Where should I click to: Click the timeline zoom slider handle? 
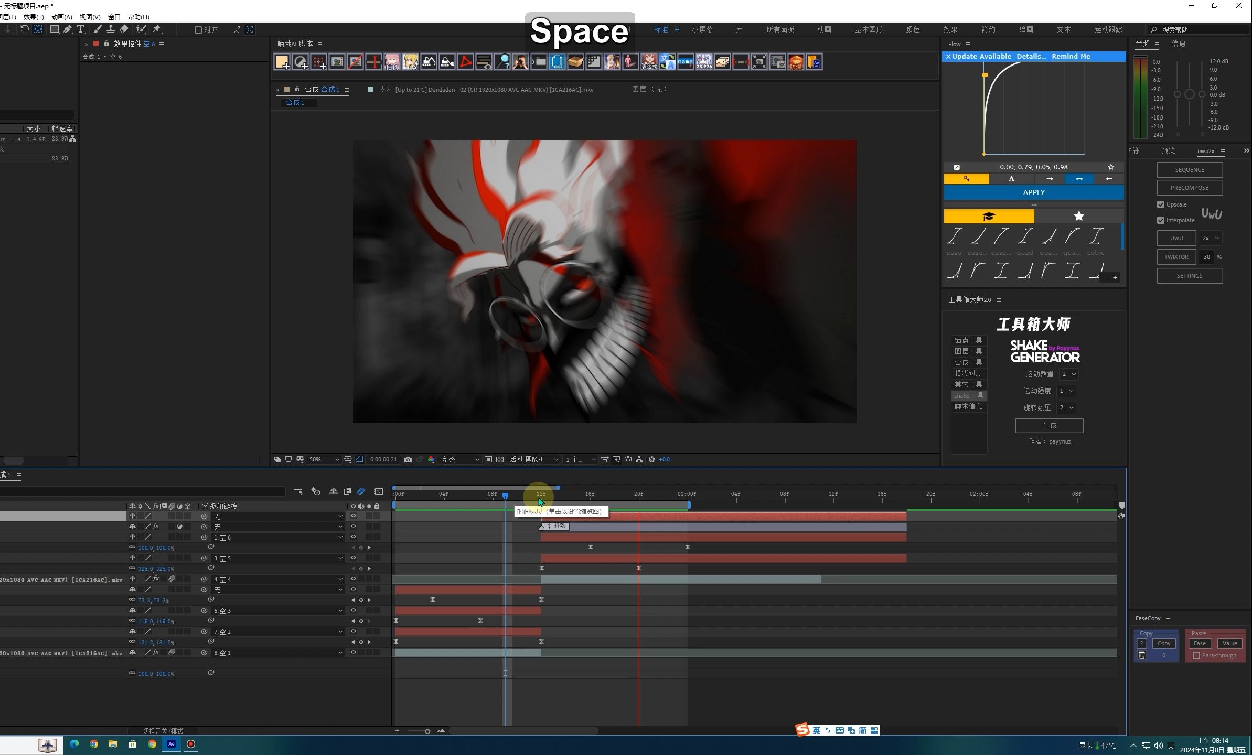coord(427,731)
